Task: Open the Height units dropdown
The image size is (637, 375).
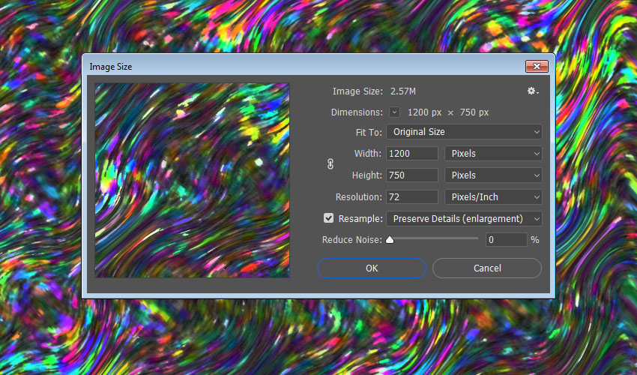Action: 493,175
